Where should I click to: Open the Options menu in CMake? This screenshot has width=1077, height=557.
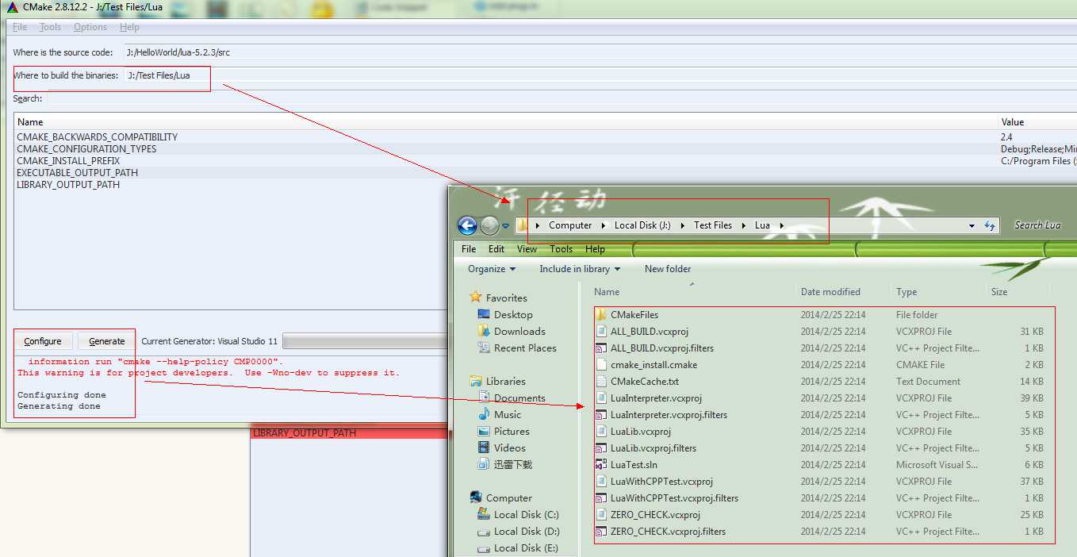point(90,27)
